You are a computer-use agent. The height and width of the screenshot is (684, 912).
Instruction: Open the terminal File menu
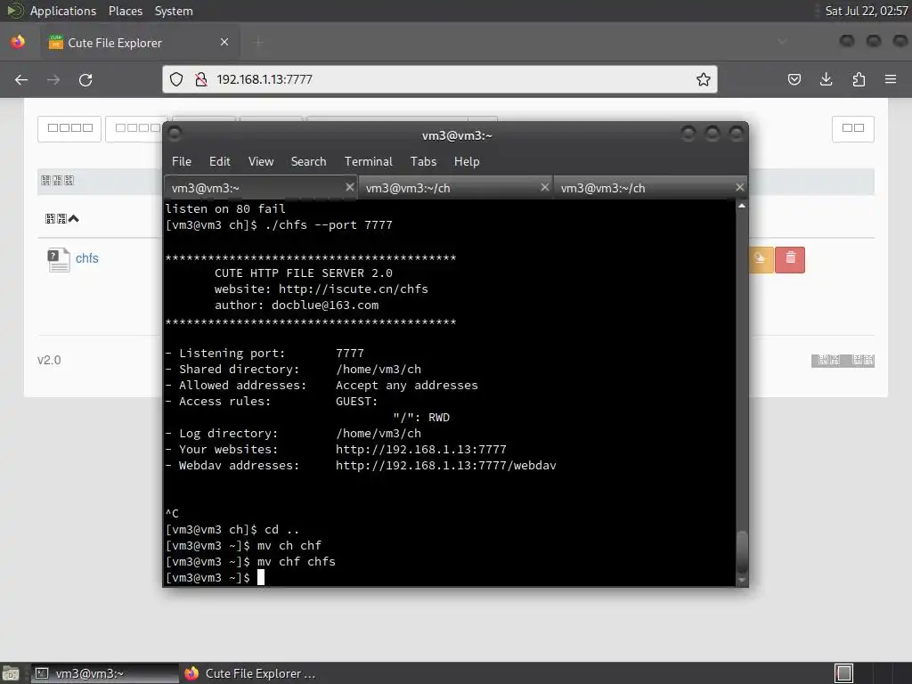coord(182,162)
